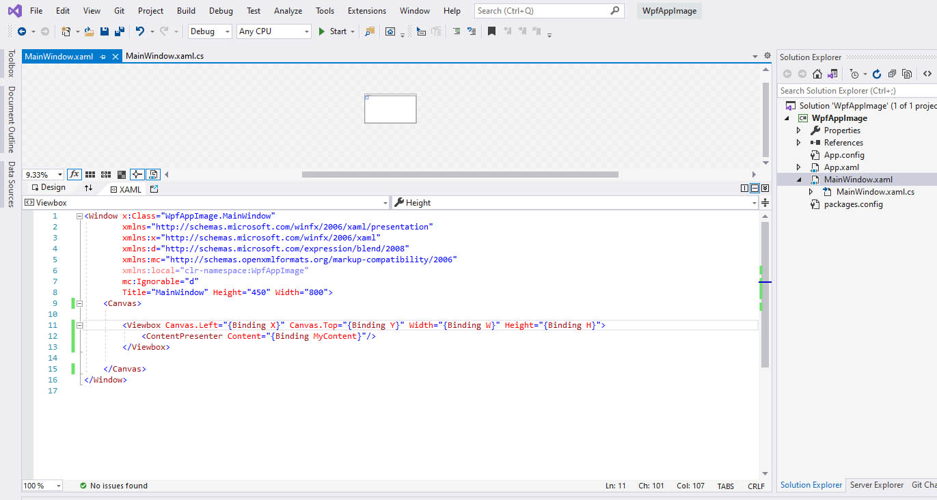Screen dimensions: 937x500
Task: Switch to the Server Explorer tab
Action: pyautogui.click(x=876, y=485)
